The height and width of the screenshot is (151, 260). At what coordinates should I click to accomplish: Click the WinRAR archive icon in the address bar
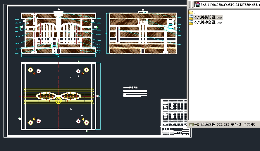coord(197,4)
